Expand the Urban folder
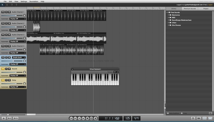This screenshot has width=214, height=122. (x=168, y=23)
